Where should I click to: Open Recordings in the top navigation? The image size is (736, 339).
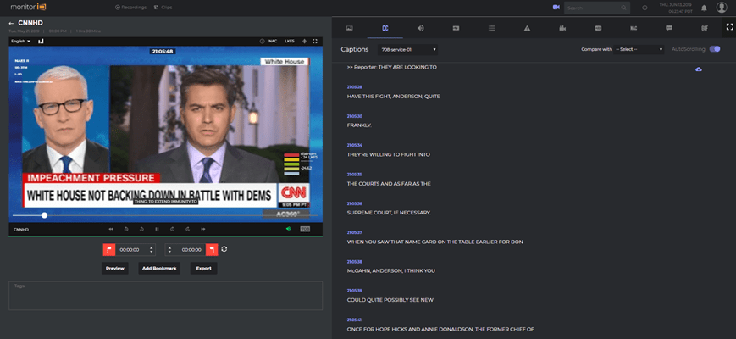pyautogui.click(x=130, y=8)
